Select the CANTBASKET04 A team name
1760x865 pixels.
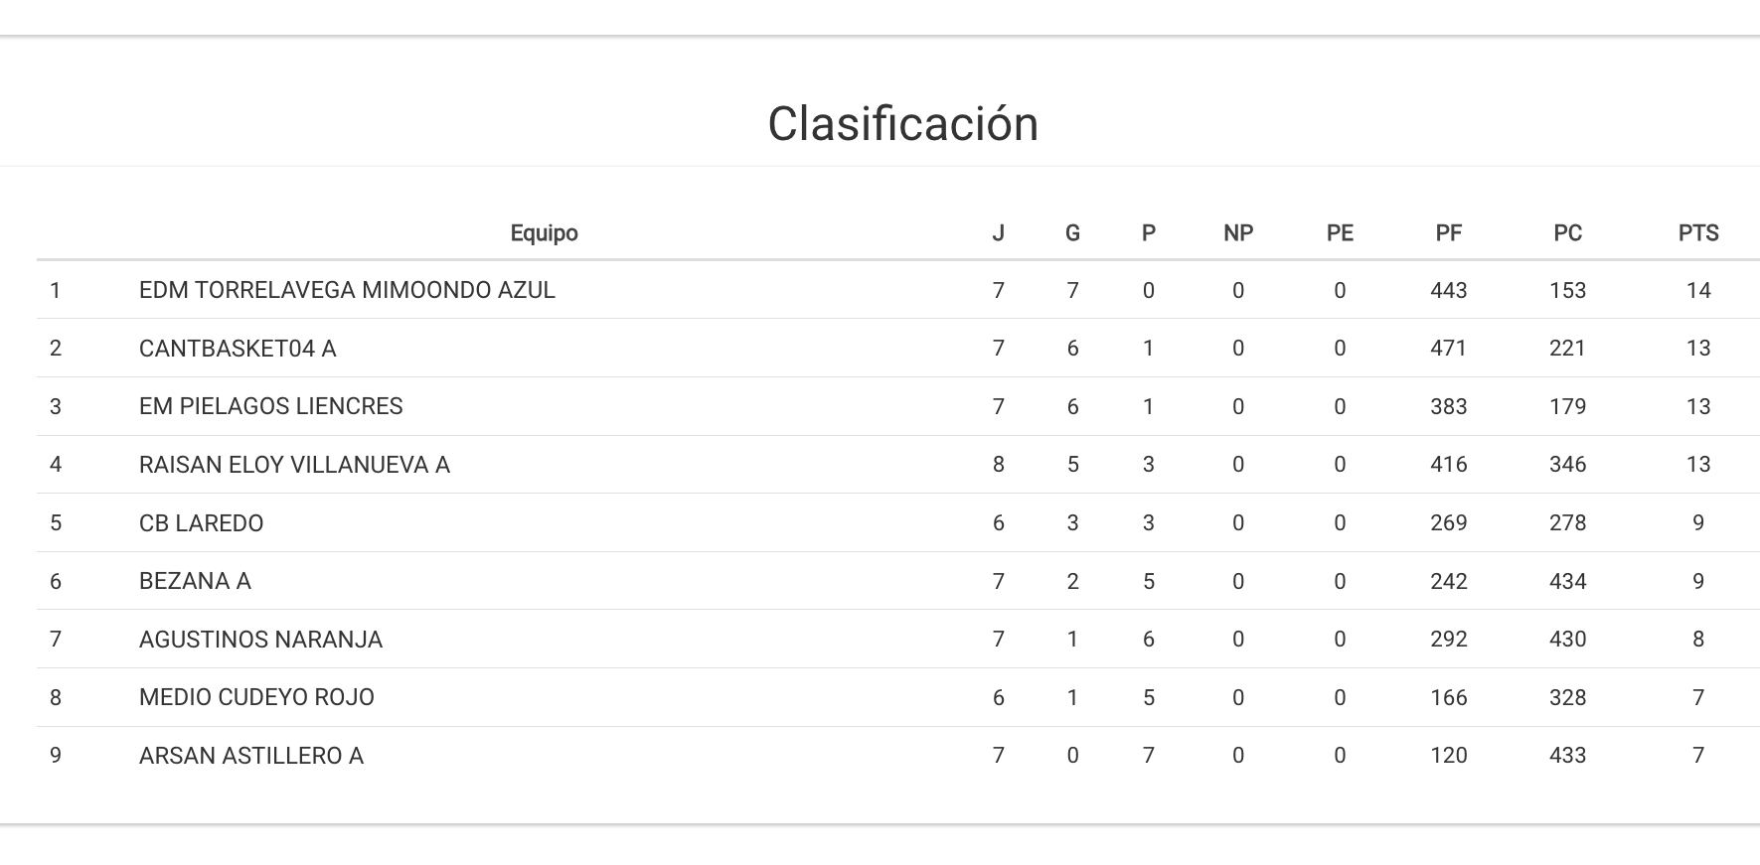238,349
